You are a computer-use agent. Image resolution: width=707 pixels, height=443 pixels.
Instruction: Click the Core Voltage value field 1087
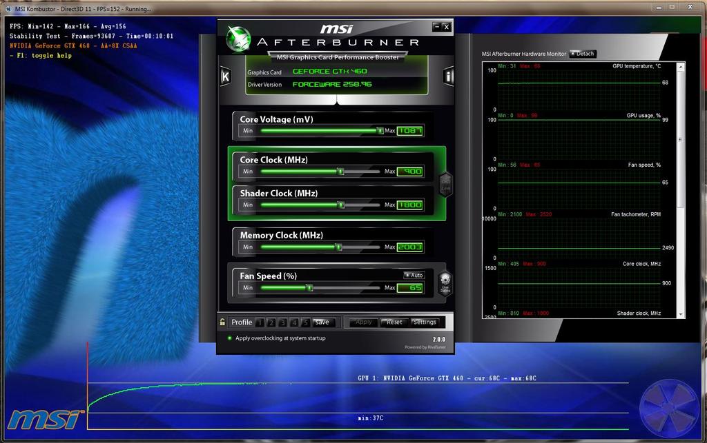pos(410,131)
